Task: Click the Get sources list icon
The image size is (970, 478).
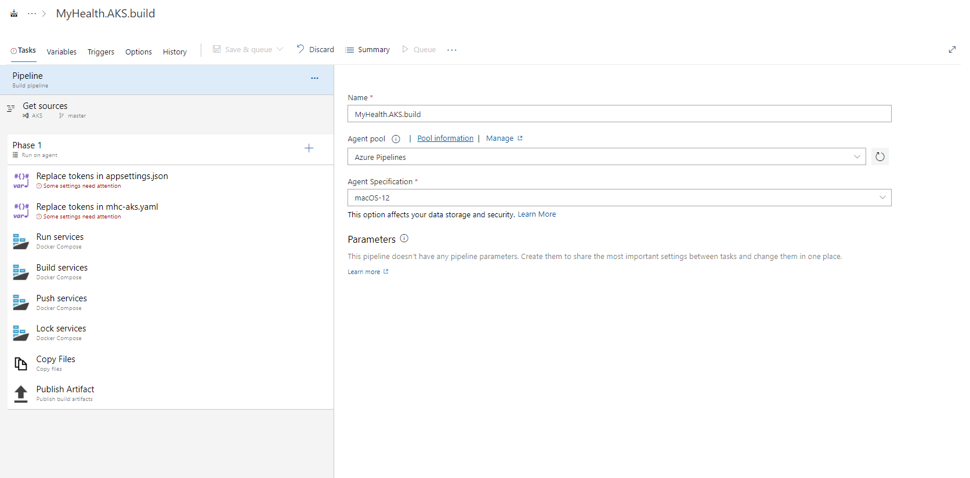Action: [x=10, y=108]
